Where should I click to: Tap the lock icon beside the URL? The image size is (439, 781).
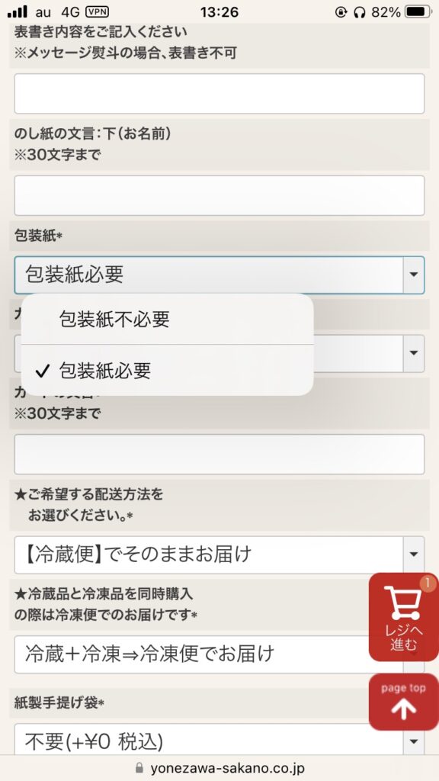pos(139,768)
